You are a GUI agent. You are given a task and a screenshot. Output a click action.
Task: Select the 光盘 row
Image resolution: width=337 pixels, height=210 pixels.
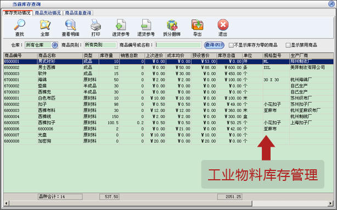168,135
